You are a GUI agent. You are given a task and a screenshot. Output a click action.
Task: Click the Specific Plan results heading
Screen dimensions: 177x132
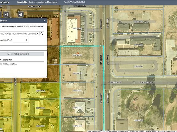[6, 60]
